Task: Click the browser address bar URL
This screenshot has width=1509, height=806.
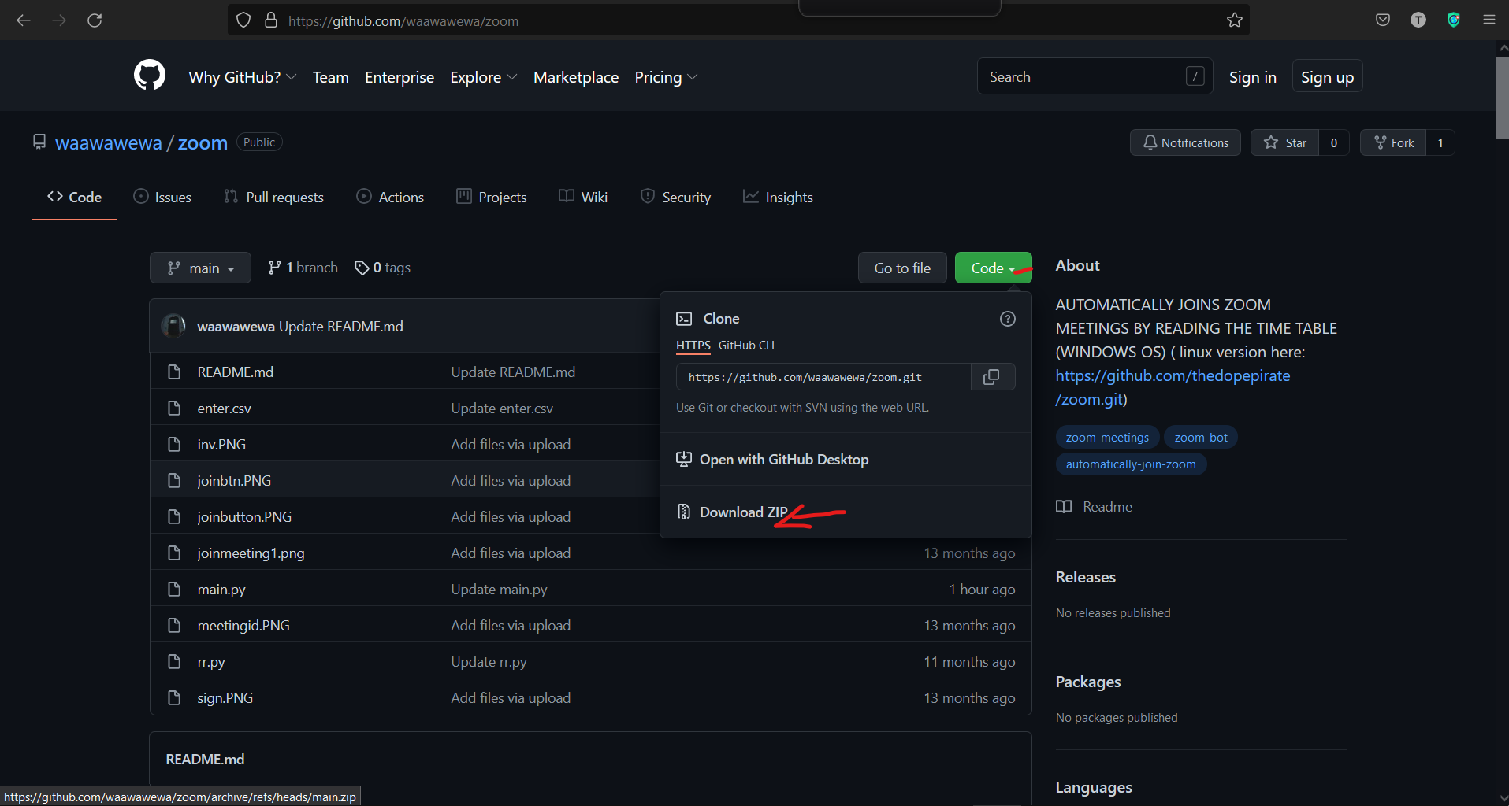Action: (x=403, y=20)
